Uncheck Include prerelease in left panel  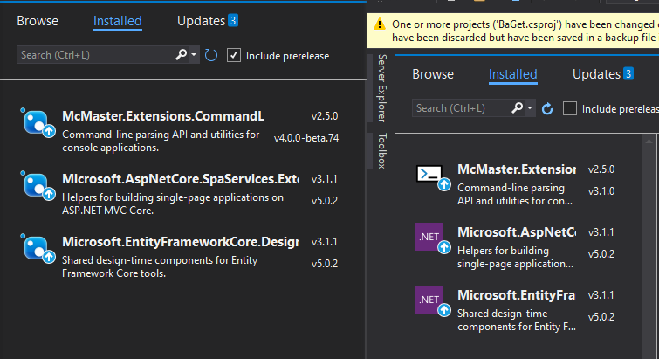(x=234, y=55)
